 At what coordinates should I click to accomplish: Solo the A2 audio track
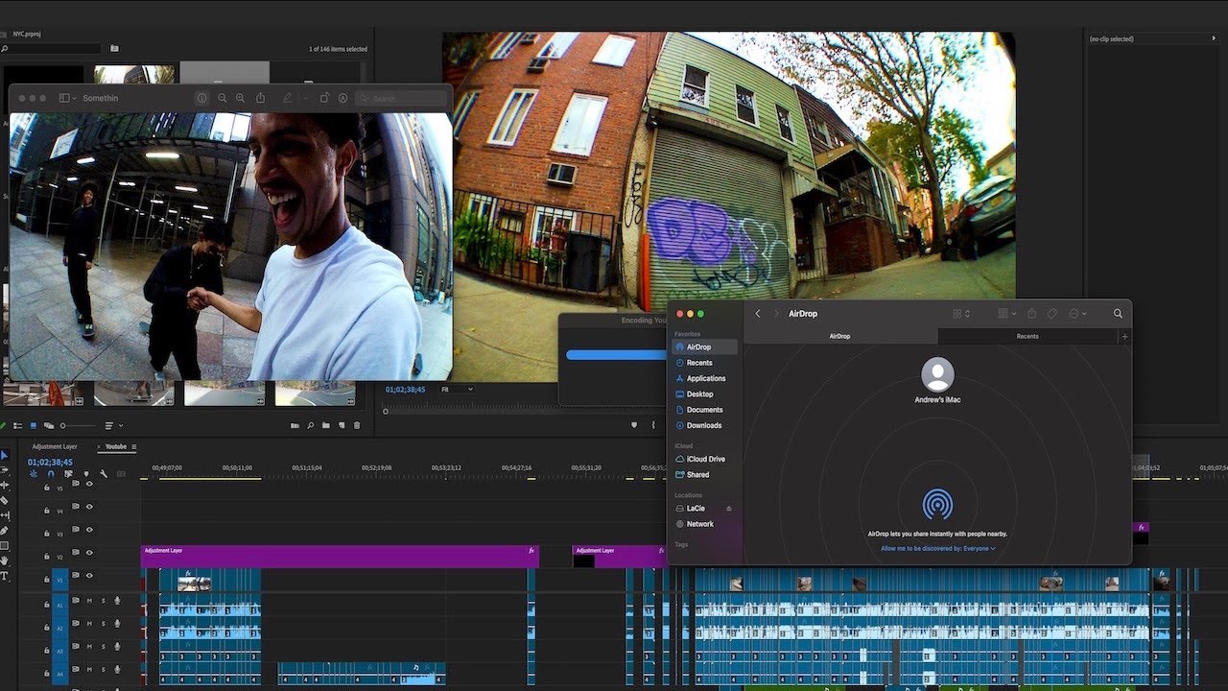[104, 623]
